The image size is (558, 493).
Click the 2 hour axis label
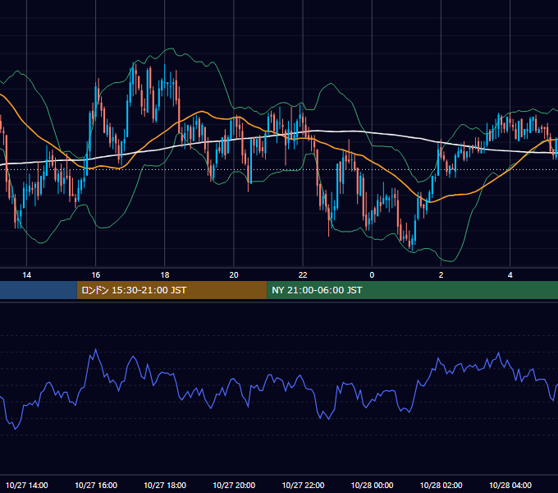pyautogui.click(x=441, y=275)
